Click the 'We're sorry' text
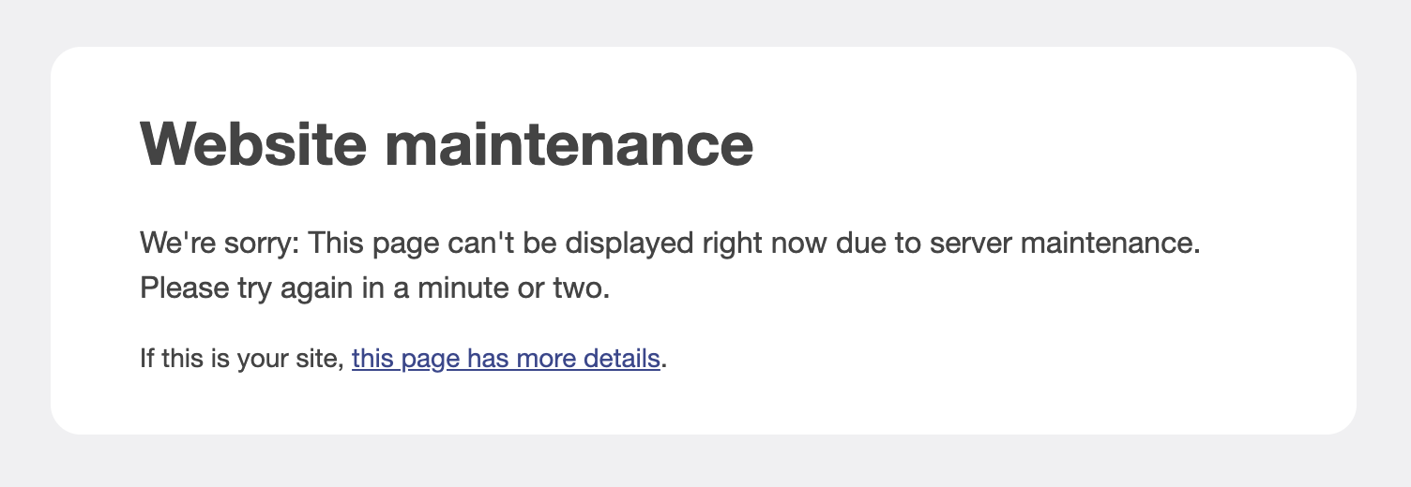1411x487 pixels. [x=219, y=244]
